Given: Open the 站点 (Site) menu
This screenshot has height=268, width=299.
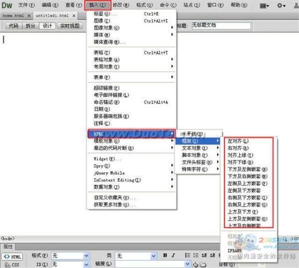Looking at the screenshot, I should pos(192,5).
